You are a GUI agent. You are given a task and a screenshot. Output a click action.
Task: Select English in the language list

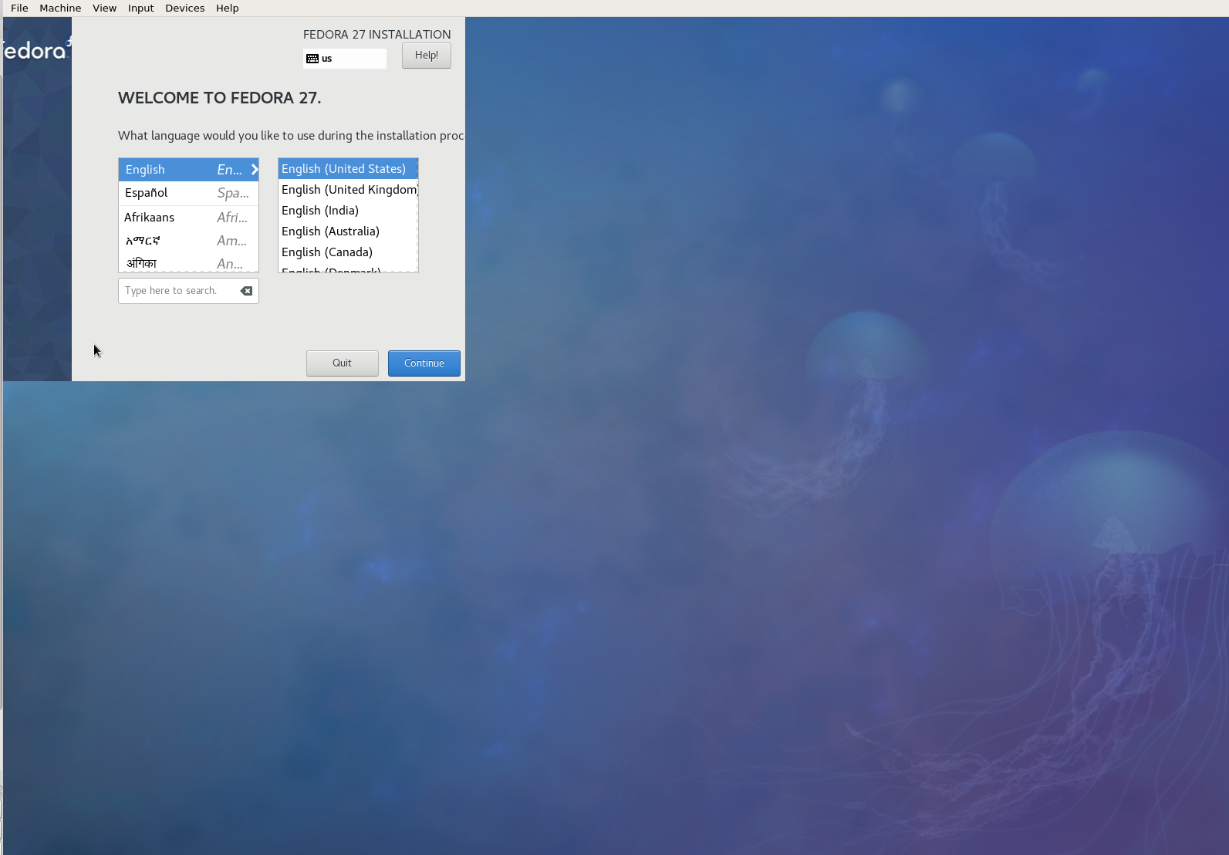188,170
